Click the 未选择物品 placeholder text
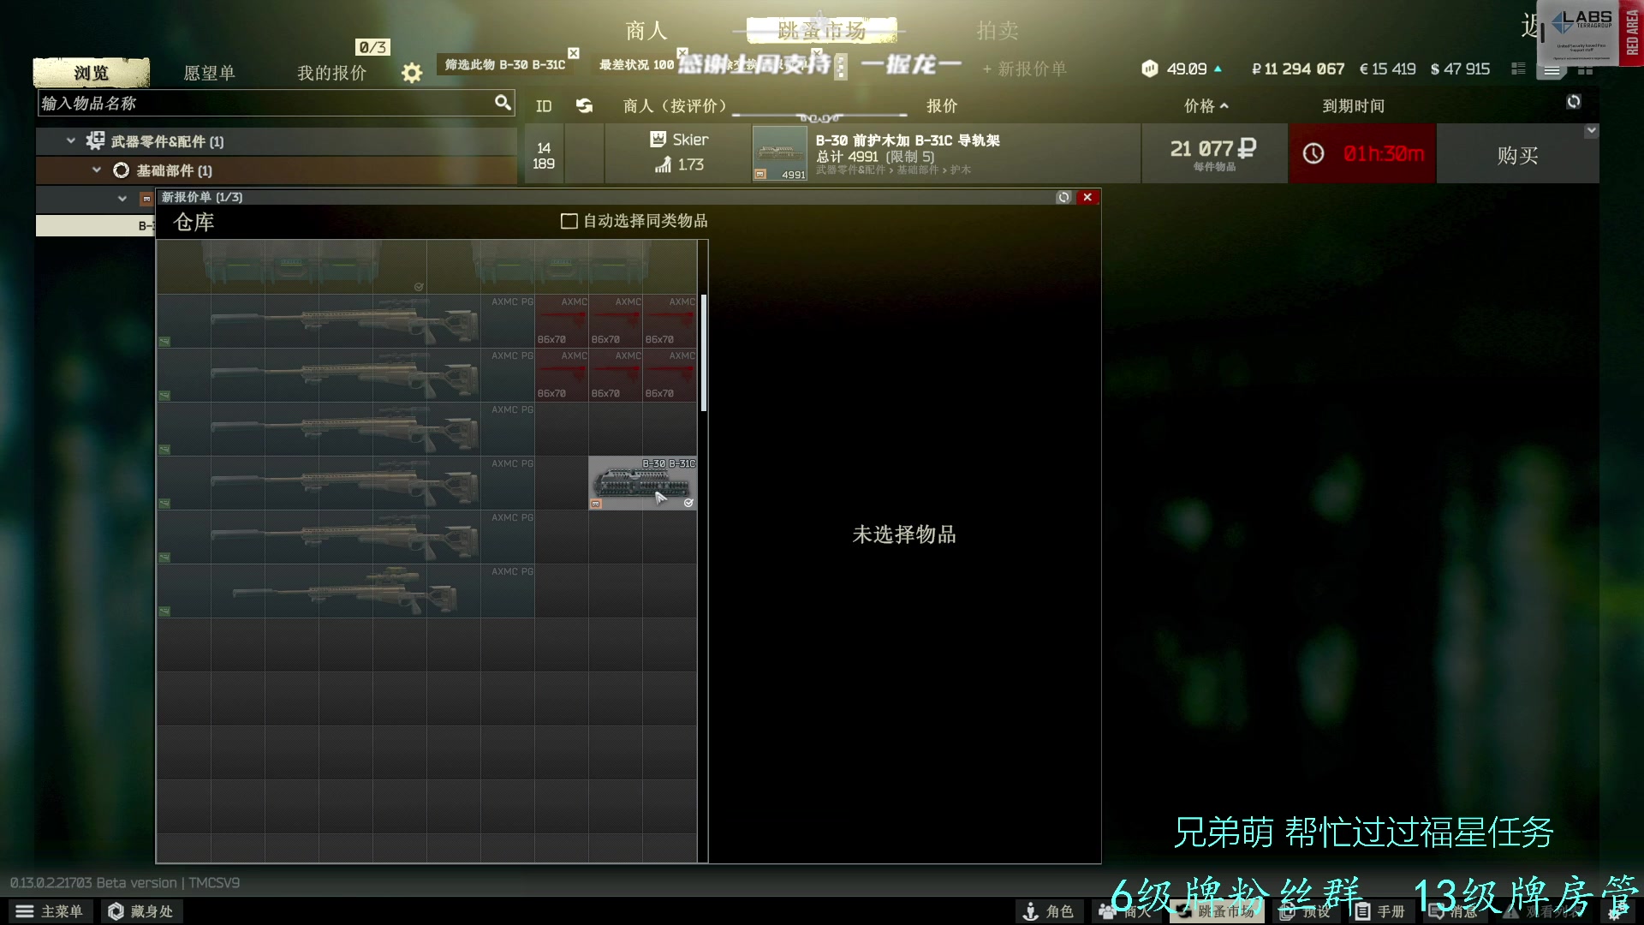1644x925 pixels. [x=904, y=534]
